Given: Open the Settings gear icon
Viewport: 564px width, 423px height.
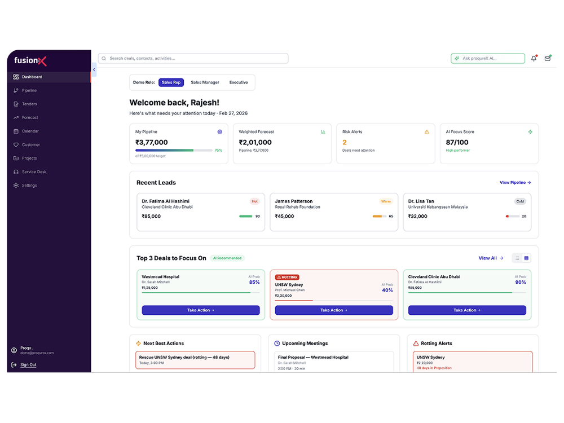Looking at the screenshot, I should point(16,186).
